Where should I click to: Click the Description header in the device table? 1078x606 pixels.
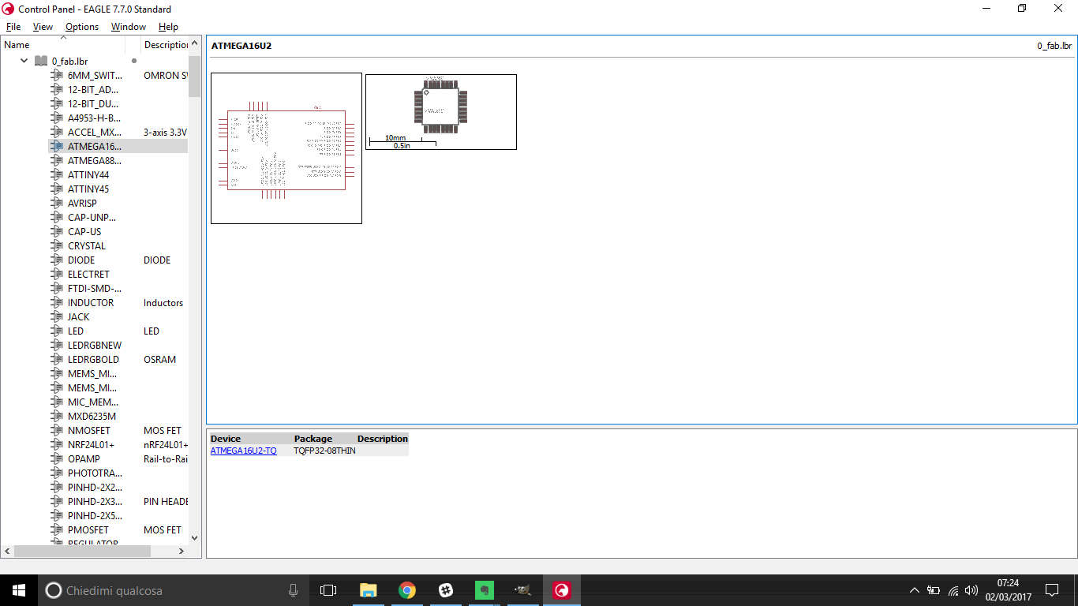(383, 439)
